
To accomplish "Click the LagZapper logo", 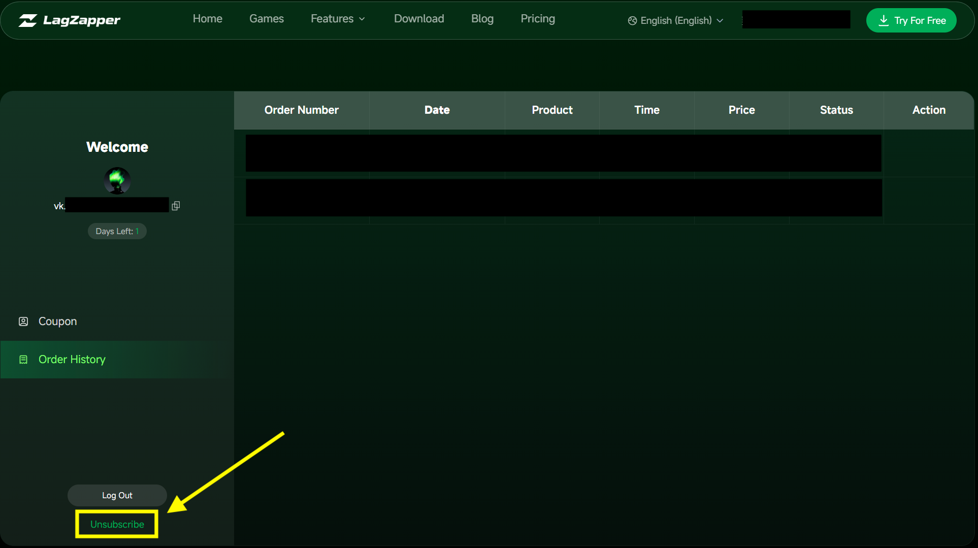I will pos(70,20).
